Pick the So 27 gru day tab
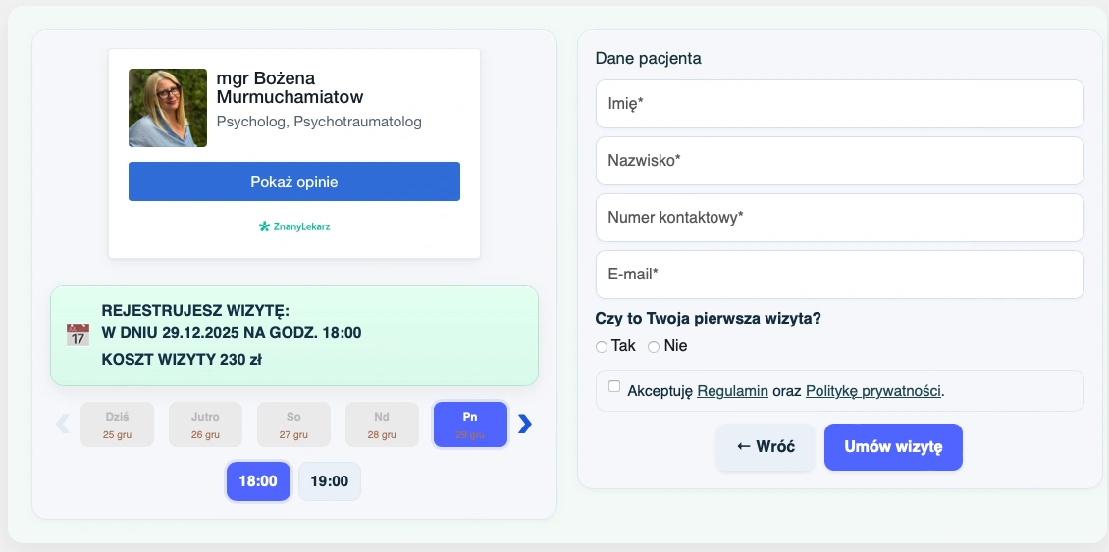 293,425
